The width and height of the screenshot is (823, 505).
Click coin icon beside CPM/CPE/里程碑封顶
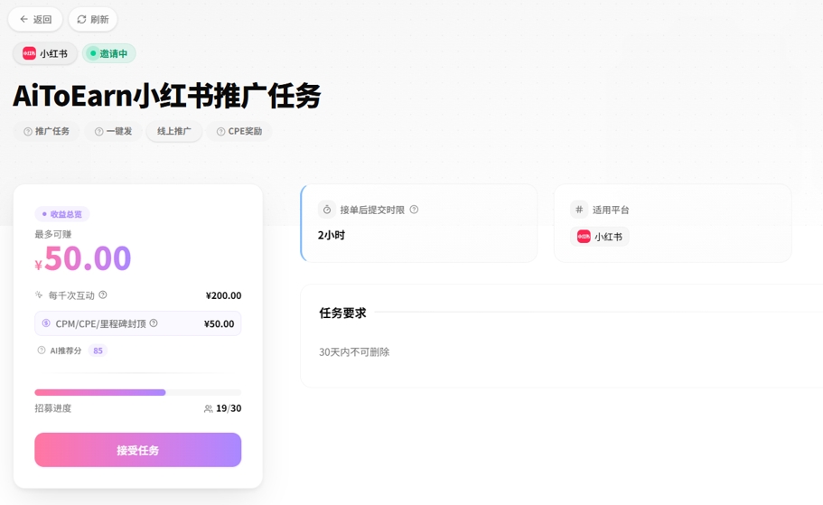[46, 323]
